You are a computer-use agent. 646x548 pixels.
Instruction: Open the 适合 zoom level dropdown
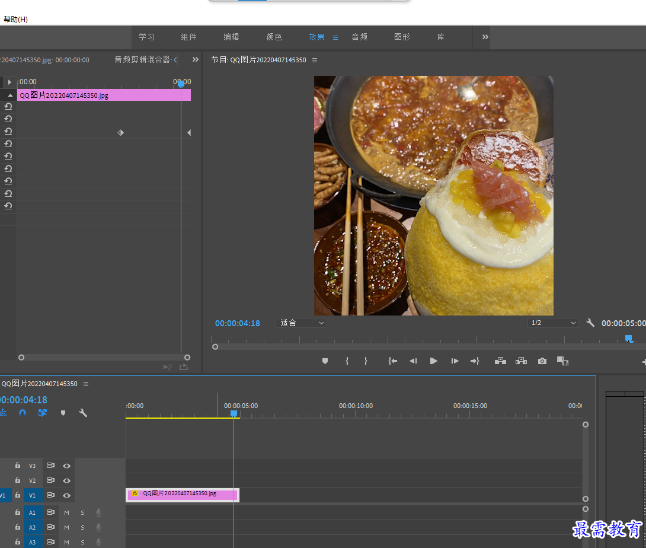[302, 323]
